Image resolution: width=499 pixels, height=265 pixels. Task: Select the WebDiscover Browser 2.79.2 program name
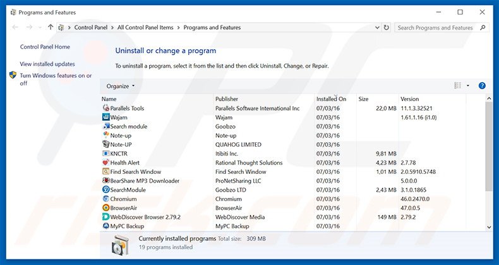pos(145,217)
